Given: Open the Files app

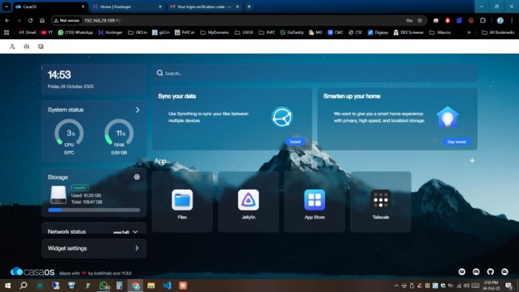Looking at the screenshot, I should tap(182, 200).
